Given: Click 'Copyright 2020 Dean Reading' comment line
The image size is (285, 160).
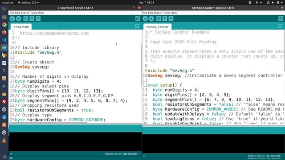Looking at the screenshot, I should [183, 42].
